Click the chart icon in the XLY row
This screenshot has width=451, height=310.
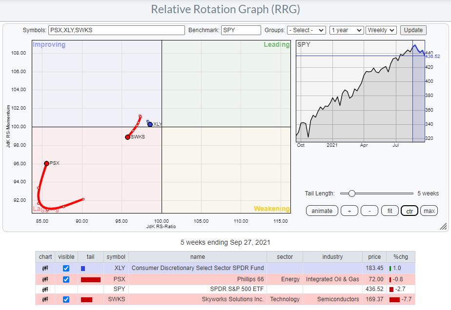tap(45, 268)
